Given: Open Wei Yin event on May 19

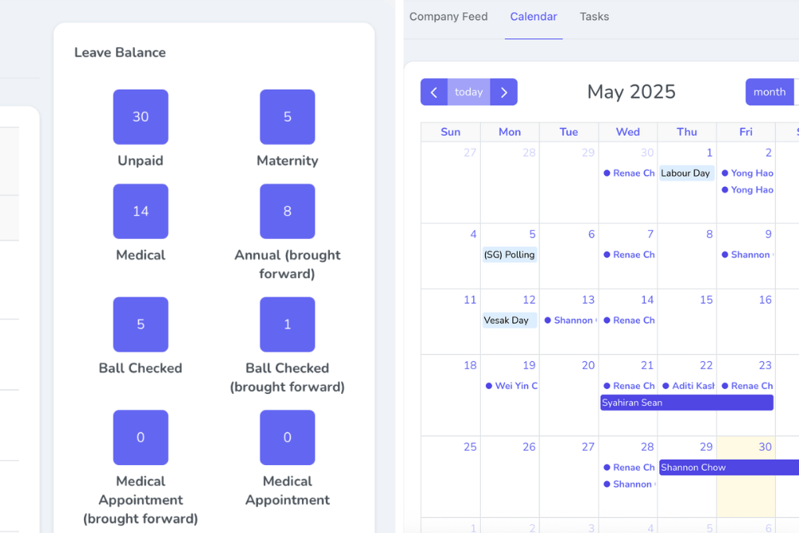Looking at the screenshot, I should (x=512, y=386).
